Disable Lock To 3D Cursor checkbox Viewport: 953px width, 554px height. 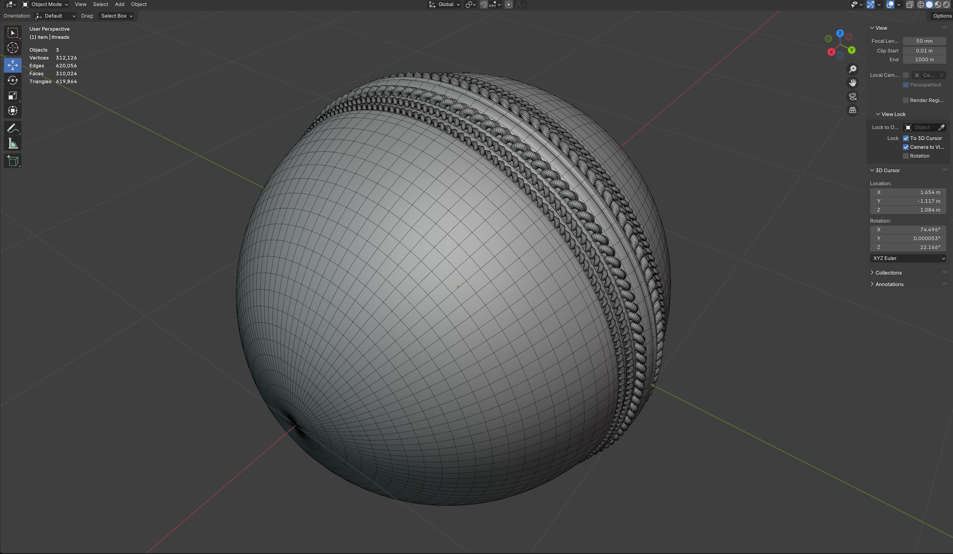906,138
